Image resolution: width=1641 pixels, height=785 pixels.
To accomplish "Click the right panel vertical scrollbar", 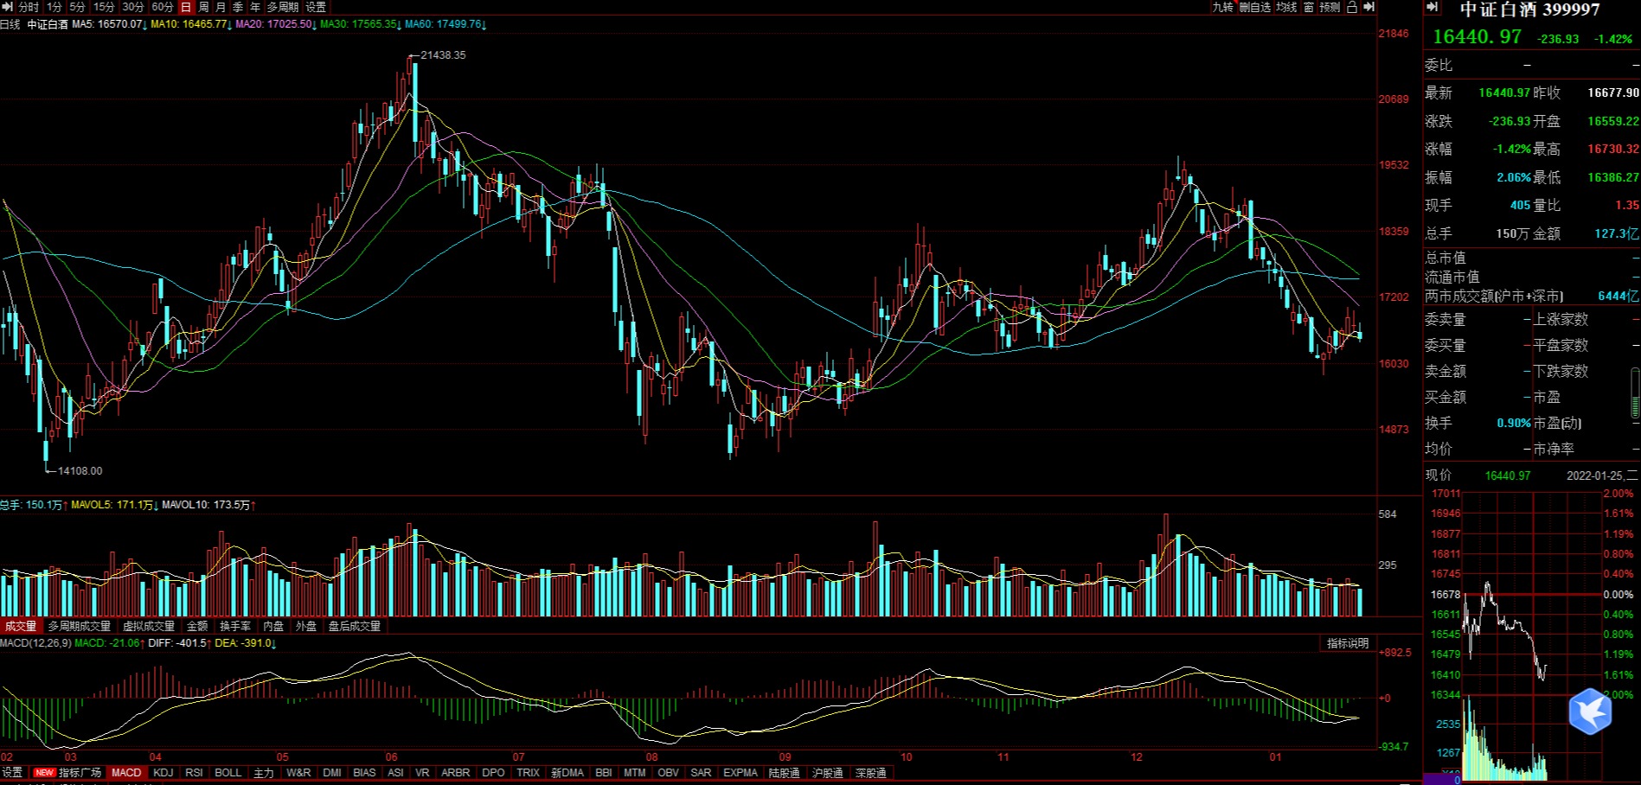I will [x=1635, y=394].
